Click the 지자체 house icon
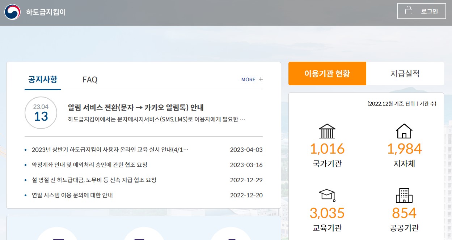This screenshot has width=452, height=240. click(404, 131)
